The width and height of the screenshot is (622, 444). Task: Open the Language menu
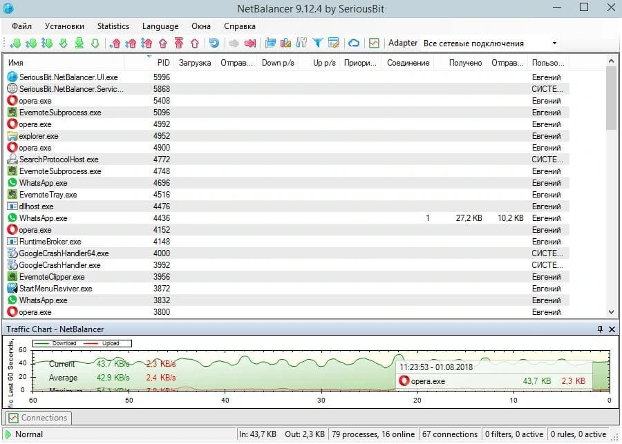coord(160,26)
